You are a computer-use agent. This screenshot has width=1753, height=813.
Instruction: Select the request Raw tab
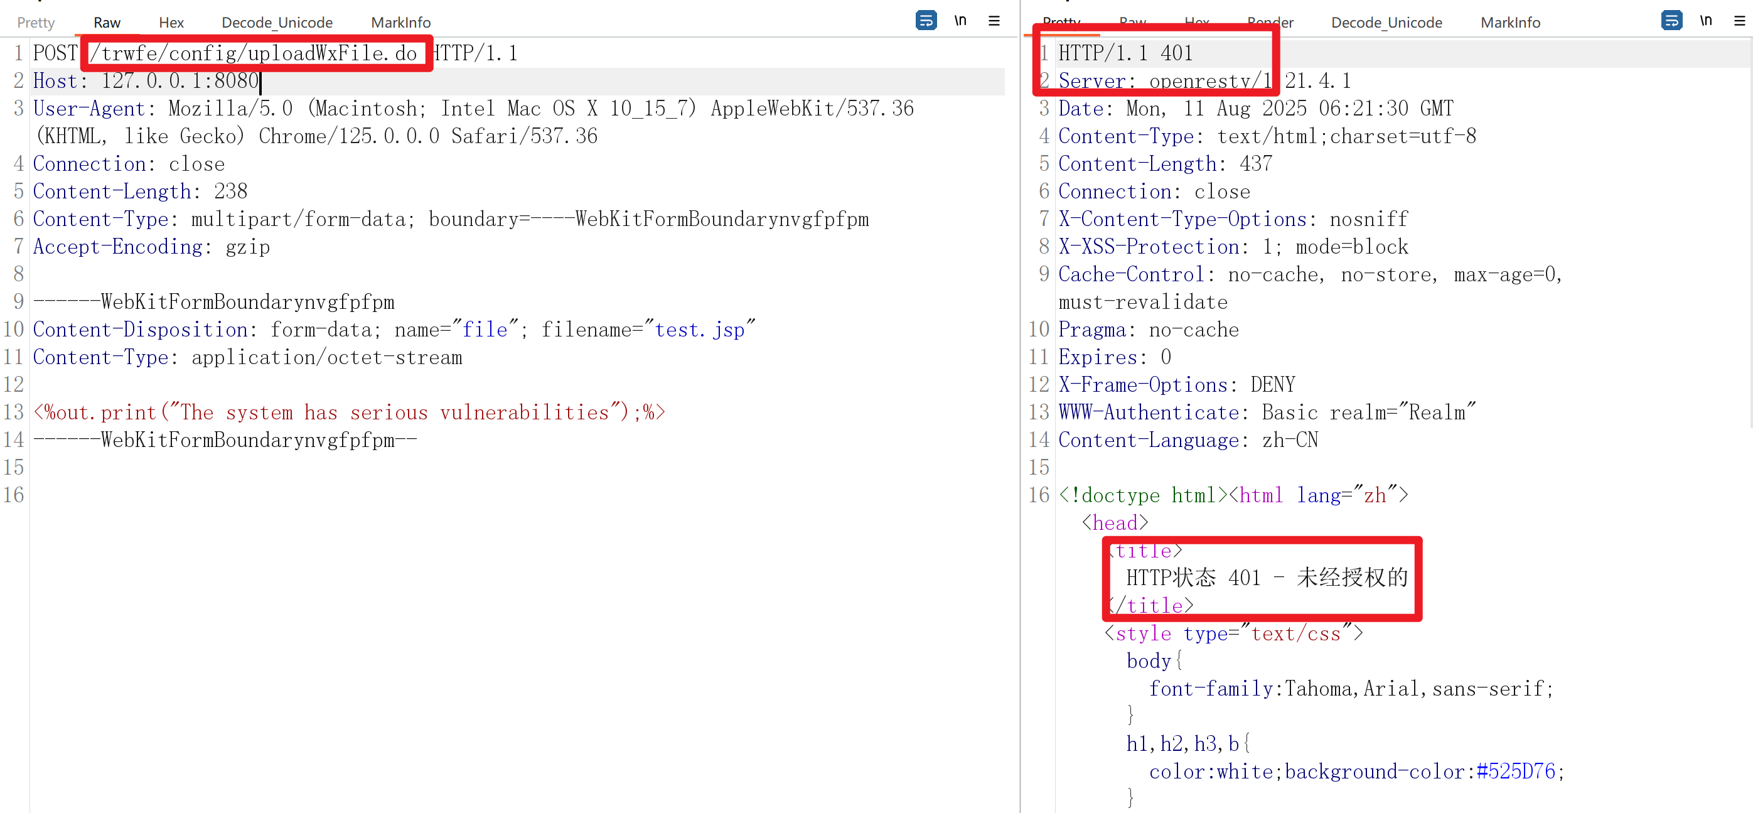click(x=107, y=23)
